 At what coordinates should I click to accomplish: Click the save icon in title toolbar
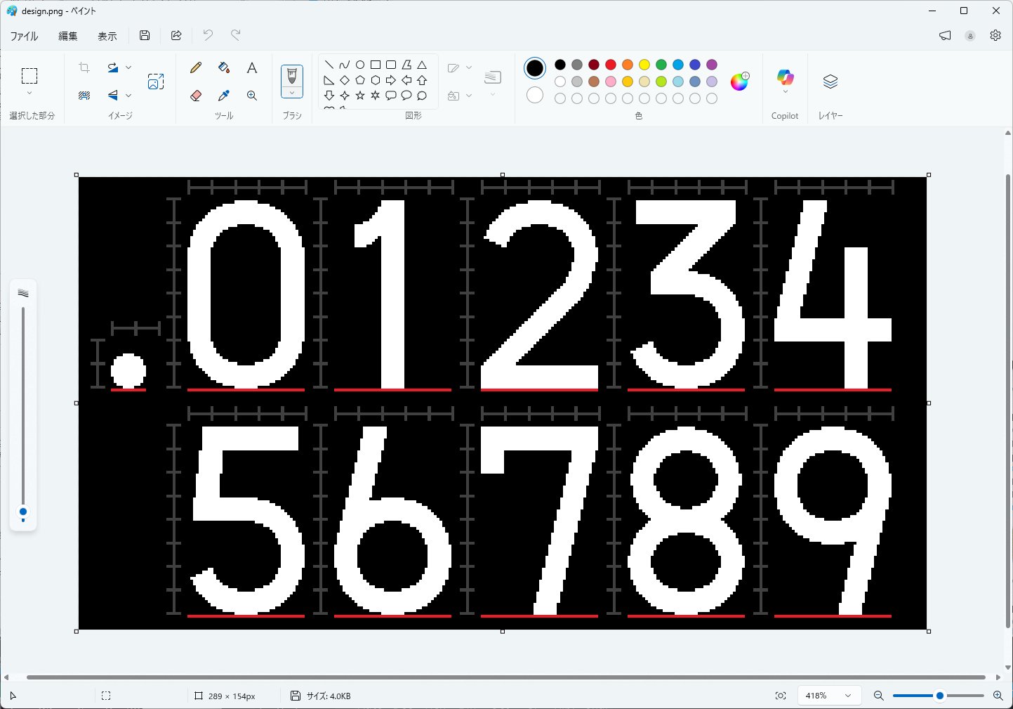(145, 35)
